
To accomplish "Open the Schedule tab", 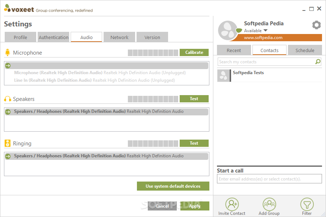I will (x=305, y=50).
